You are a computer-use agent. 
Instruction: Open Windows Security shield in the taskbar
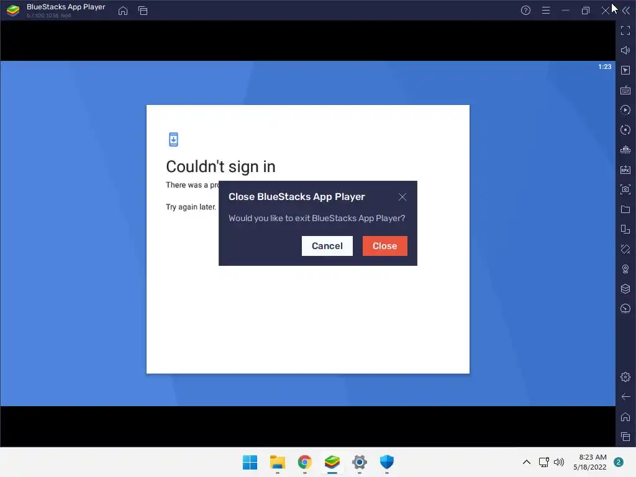[387, 462]
